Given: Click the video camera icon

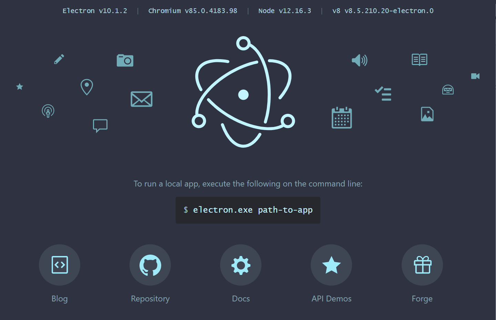Looking at the screenshot, I should 475,76.
